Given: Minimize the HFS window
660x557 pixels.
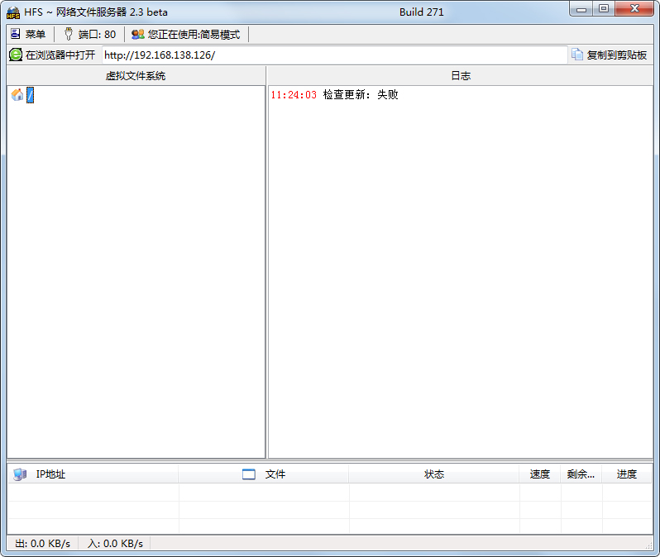Looking at the screenshot, I should [581, 8].
